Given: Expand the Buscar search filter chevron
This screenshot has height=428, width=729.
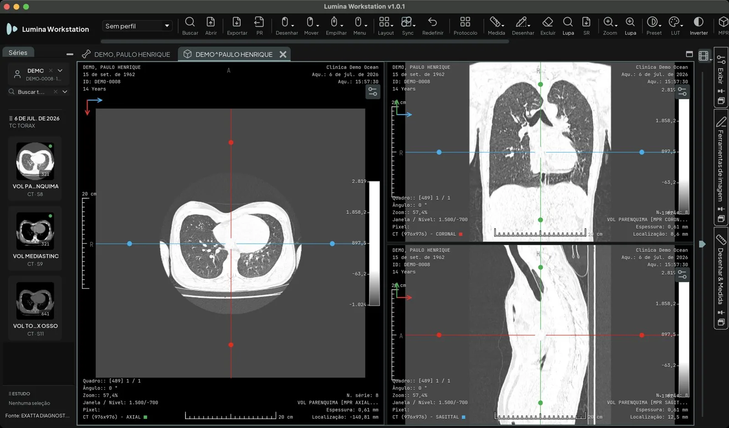Looking at the screenshot, I should (x=65, y=92).
